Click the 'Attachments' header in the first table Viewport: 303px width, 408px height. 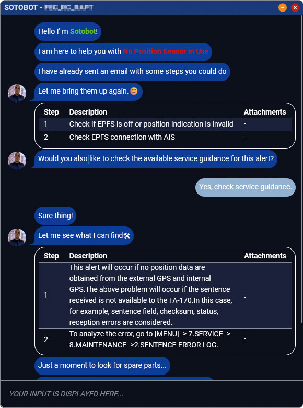(x=264, y=112)
